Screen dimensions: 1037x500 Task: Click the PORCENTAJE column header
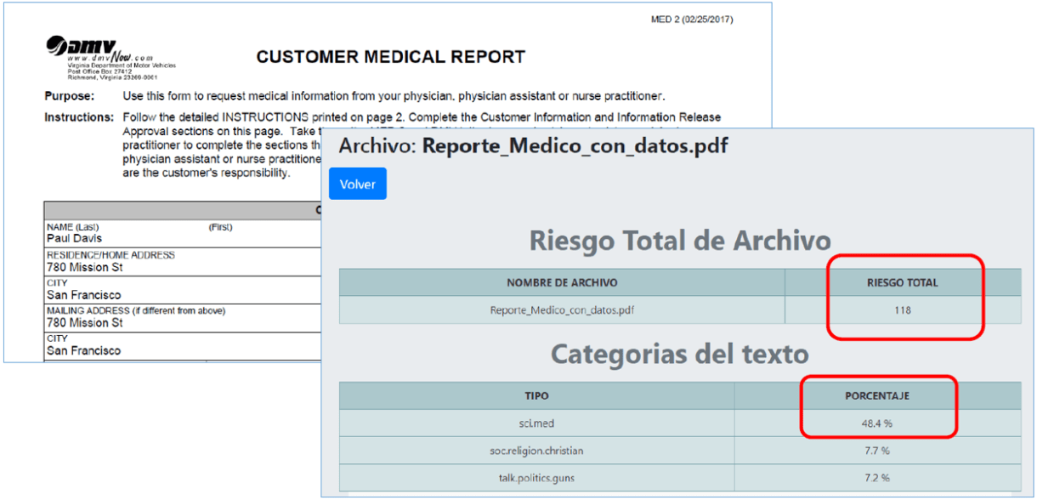point(877,395)
